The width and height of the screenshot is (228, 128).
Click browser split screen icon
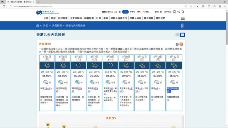tap(209, 6)
